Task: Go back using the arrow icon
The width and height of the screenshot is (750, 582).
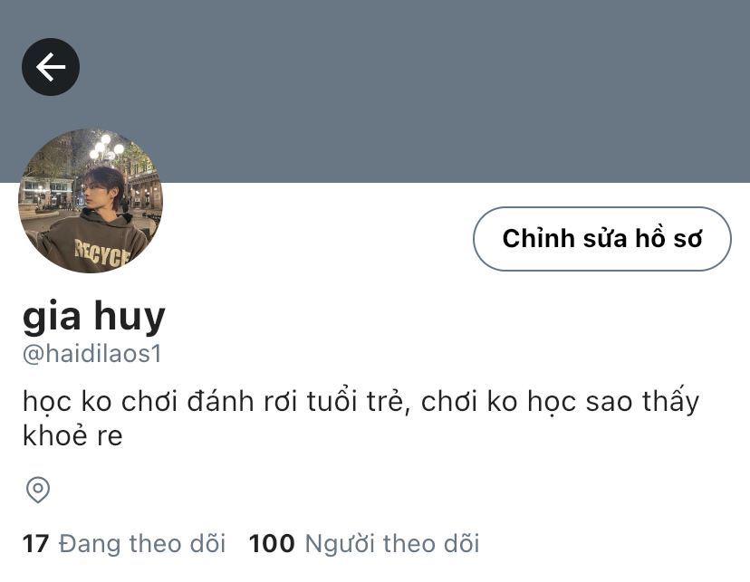Action: click(51, 67)
